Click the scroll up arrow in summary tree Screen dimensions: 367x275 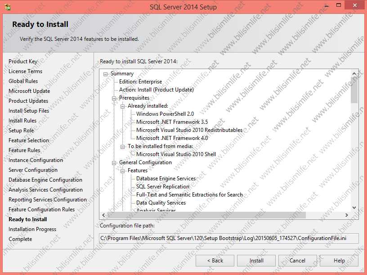click(354, 74)
